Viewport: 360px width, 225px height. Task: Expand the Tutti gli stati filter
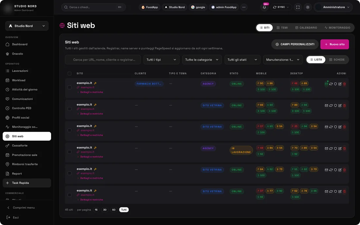click(243, 60)
